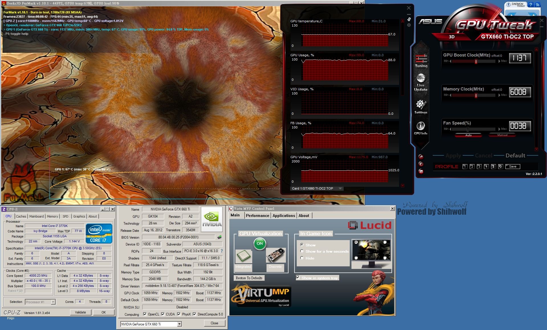Screen dimensions: 547x330
Task: Select profile 3 in GPU Tweak
Action: point(479,166)
